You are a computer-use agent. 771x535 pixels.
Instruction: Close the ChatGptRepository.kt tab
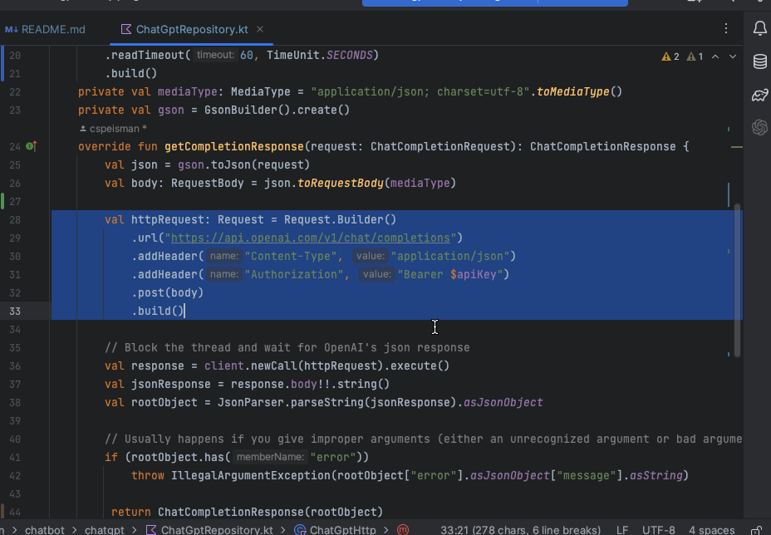[x=260, y=30]
